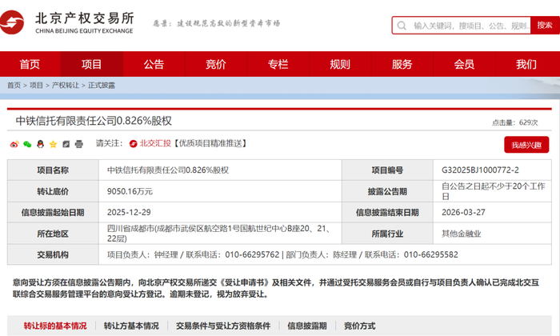Switch to 转让标的基本情况 tab
The image size is (560, 336).
55,326
